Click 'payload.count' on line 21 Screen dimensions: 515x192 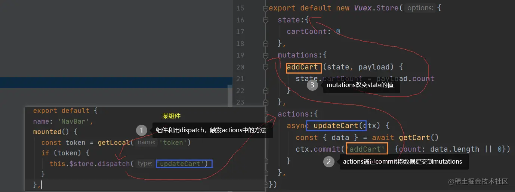coord(405,79)
